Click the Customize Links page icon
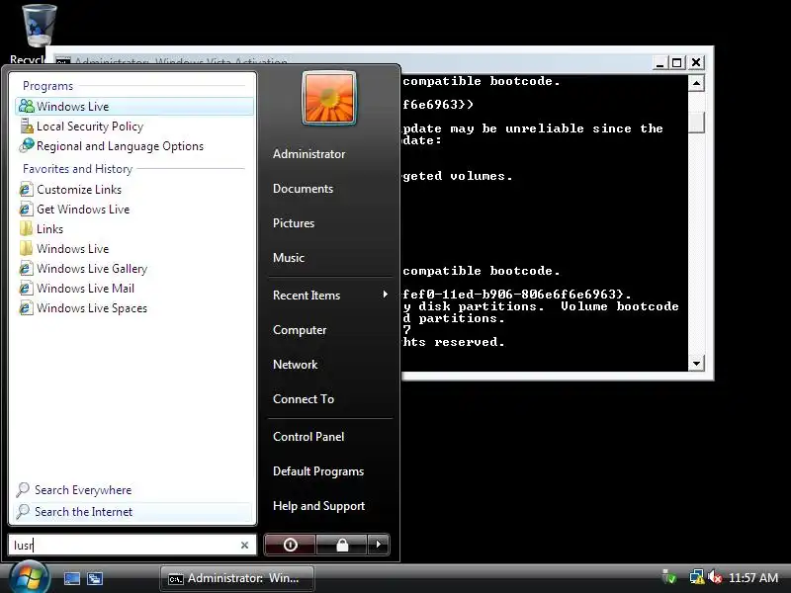Viewport: 791px width, 593px height. point(27,190)
